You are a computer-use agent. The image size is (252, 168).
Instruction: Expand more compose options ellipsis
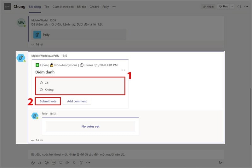[88, 163]
